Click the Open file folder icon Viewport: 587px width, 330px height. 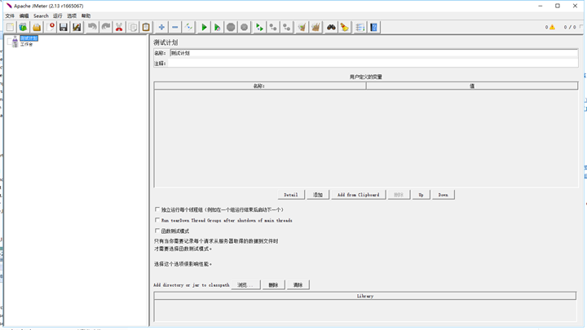click(37, 28)
